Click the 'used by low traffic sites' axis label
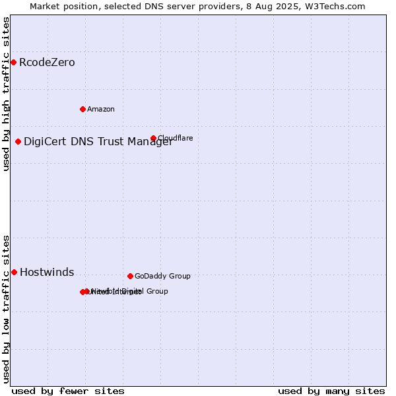 (6, 310)
